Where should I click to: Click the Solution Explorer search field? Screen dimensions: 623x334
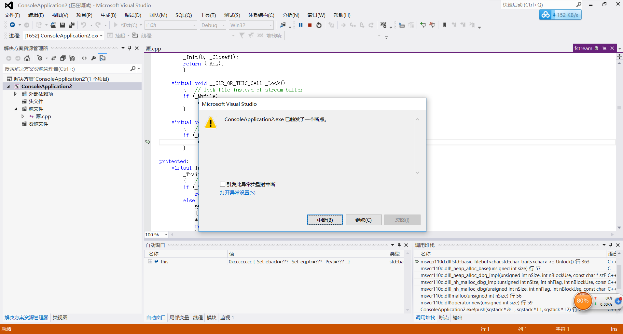click(x=67, y=69)
